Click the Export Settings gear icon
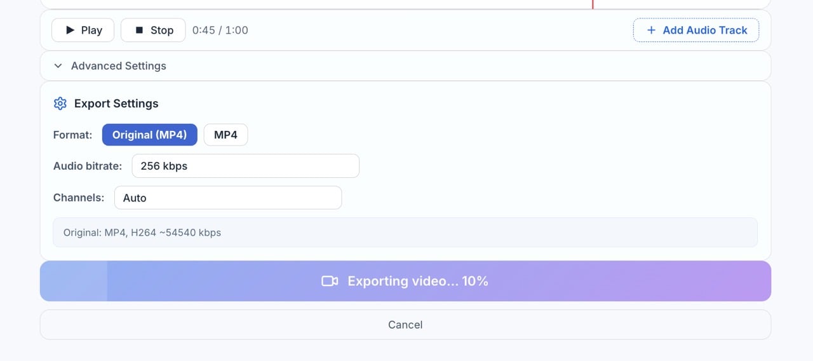Screen dimensions: 813x361 tap(60, 104)
